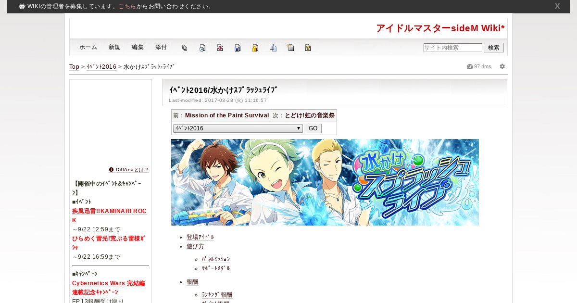577x303 pixels.
Task: Open the ホーム menu item
Action: click(88, 47)
